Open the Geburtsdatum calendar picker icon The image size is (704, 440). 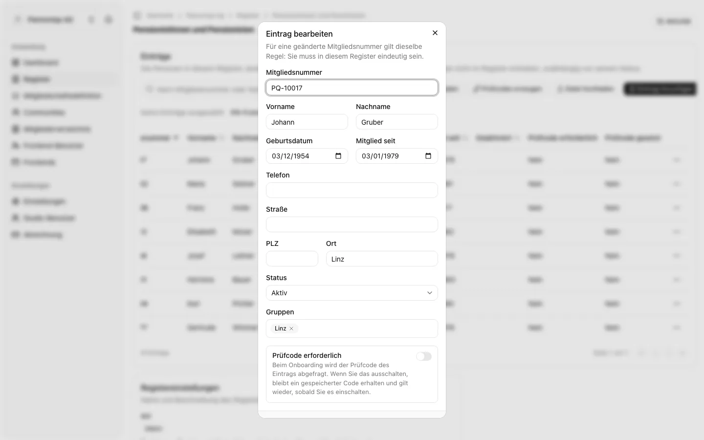338,156
